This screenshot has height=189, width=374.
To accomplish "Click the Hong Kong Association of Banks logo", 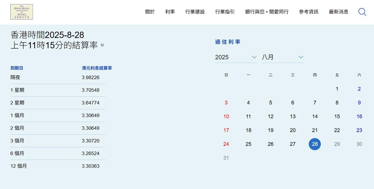I will tap(22, 12).
